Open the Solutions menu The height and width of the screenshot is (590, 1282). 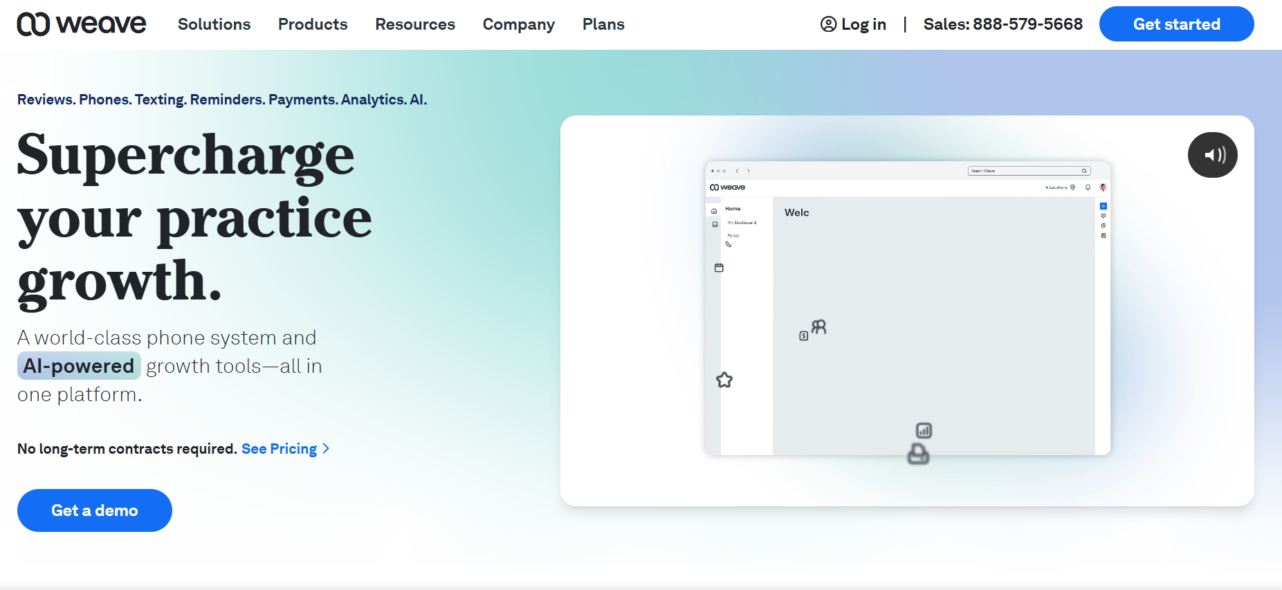pos(214,24)
